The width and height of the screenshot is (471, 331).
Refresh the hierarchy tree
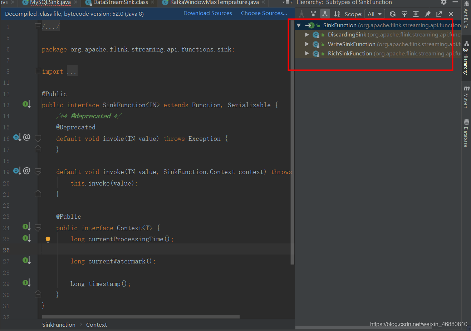(x=393, y=14)
